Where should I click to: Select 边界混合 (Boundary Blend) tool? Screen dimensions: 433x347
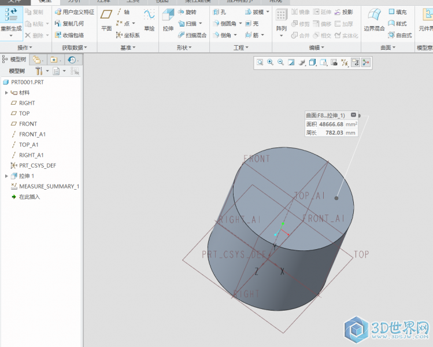[374, 19]
